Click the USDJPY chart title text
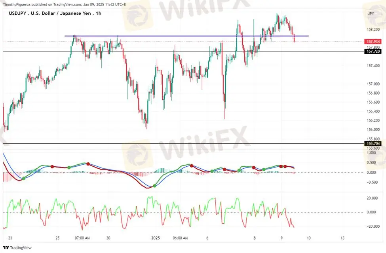This screenshot has width=386, height=253. point(55,13)
